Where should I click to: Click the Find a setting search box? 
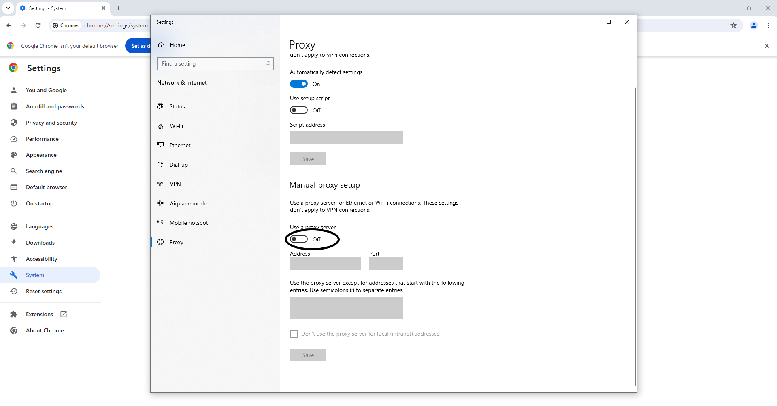(215, 63)
